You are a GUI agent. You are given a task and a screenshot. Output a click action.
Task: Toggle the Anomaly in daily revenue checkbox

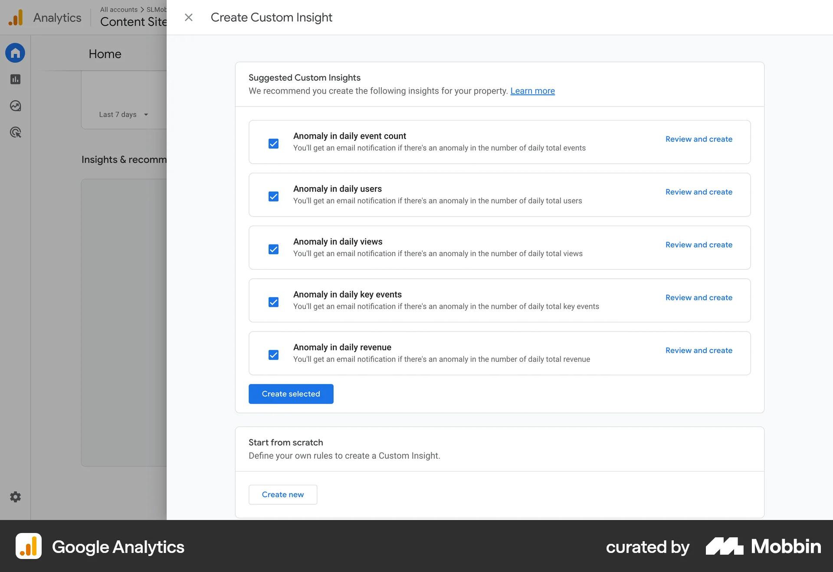pos(273,355)
